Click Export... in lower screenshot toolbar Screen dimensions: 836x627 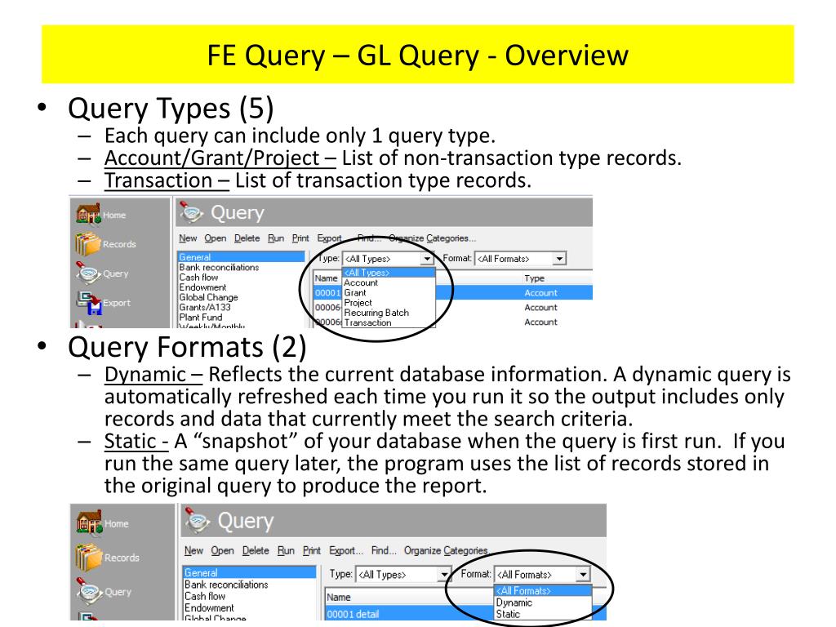[345, 550]
